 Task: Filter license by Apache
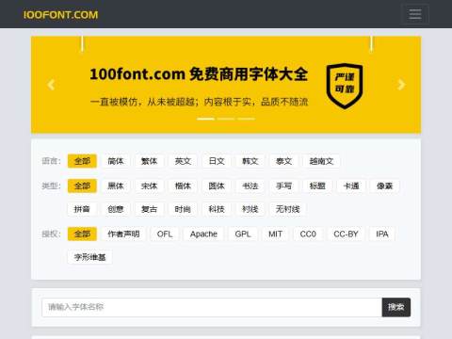click(x=203, y=234)
